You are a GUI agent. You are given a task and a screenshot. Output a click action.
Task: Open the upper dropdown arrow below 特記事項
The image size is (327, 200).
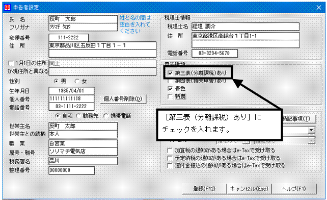click(311, 130)
